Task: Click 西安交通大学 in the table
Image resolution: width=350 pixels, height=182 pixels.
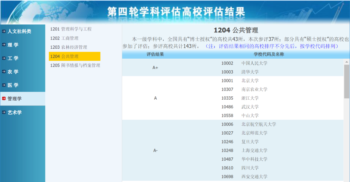Action: [254, 176]
